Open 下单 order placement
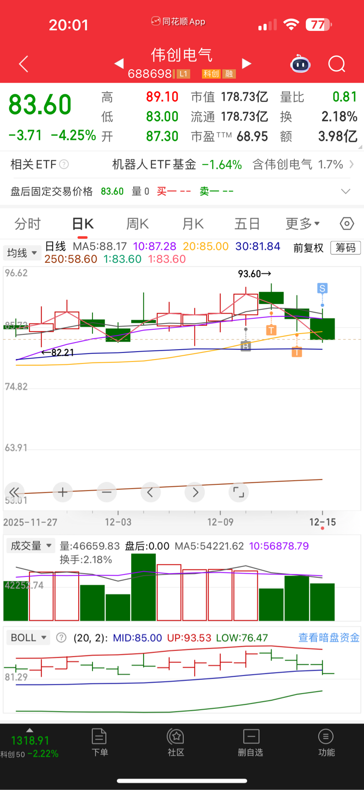The image size is (364, 790). pos(100,743)
